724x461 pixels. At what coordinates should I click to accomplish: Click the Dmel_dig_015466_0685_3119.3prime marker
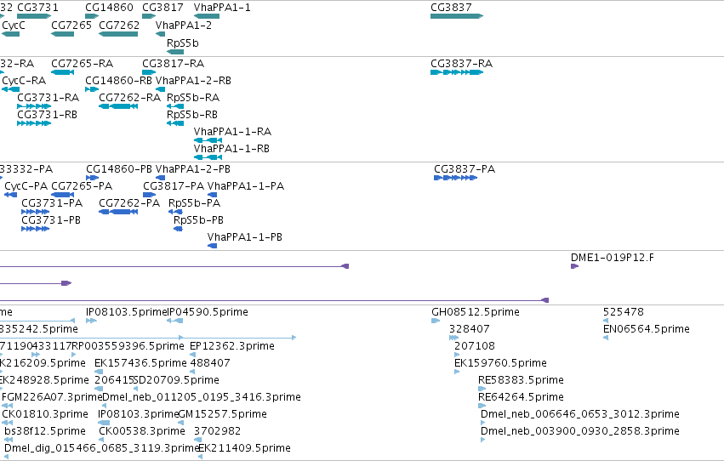[x=6, y=458]
